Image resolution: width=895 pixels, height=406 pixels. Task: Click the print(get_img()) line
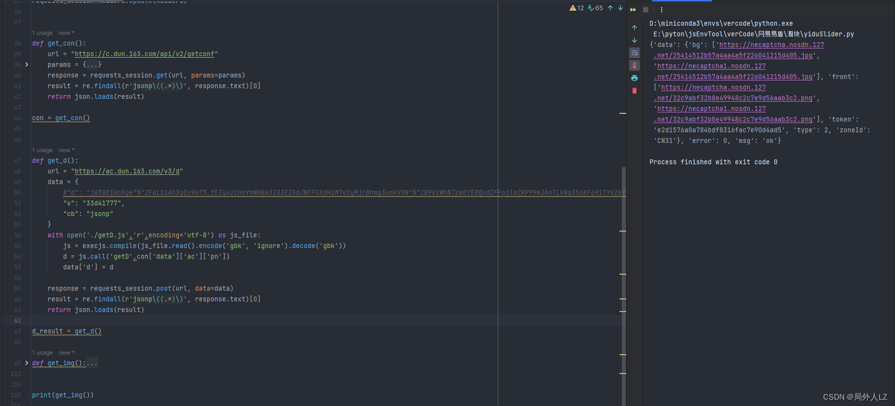(x=63, y=395)
